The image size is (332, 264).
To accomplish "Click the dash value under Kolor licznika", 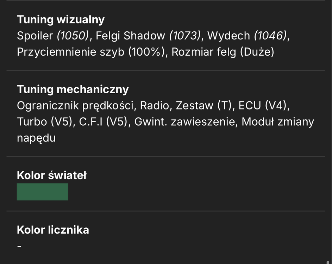I will (19, 246).
